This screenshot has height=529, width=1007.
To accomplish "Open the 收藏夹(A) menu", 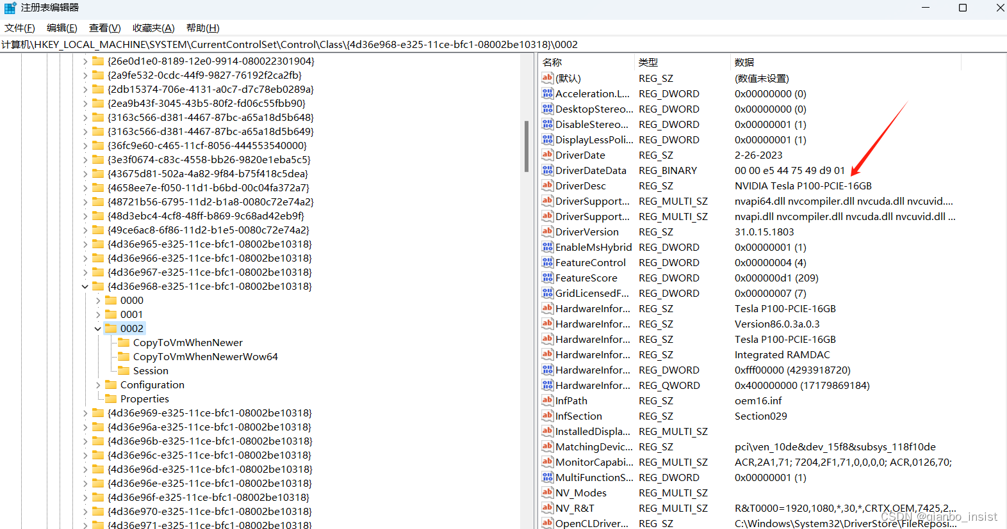I will [x=153, y=28].
